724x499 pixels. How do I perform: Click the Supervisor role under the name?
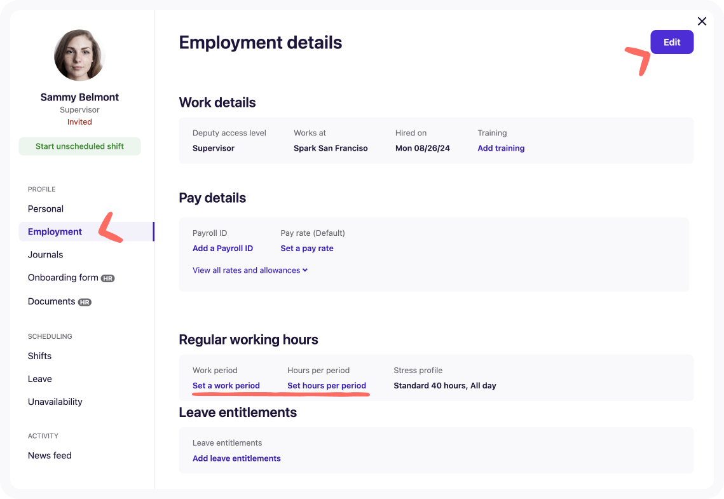coord(79,110)
